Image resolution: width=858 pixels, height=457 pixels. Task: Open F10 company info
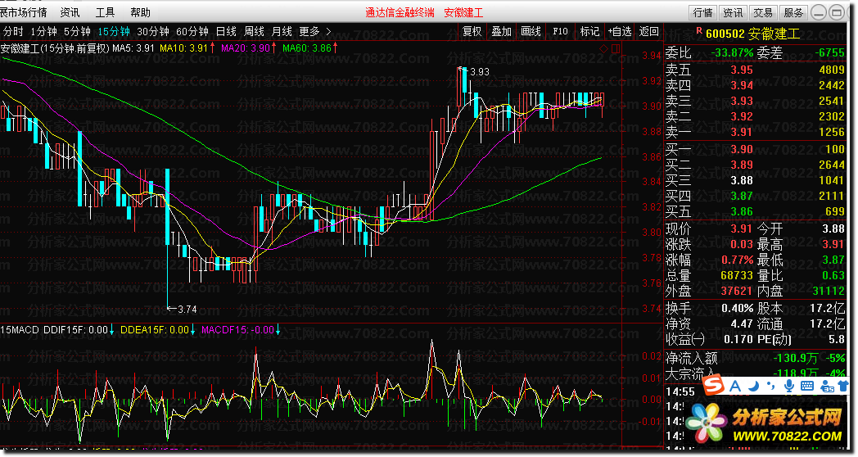tap(560, 31)
